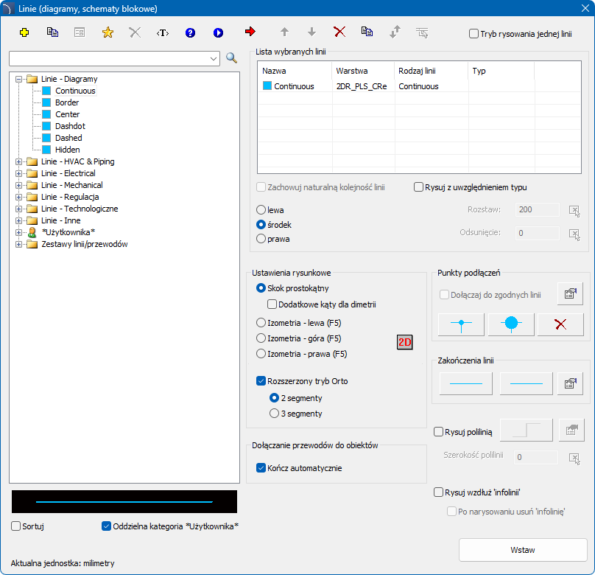595x575 pixels.
Task: Click the <T> text attributes icon
Action: 162,32
